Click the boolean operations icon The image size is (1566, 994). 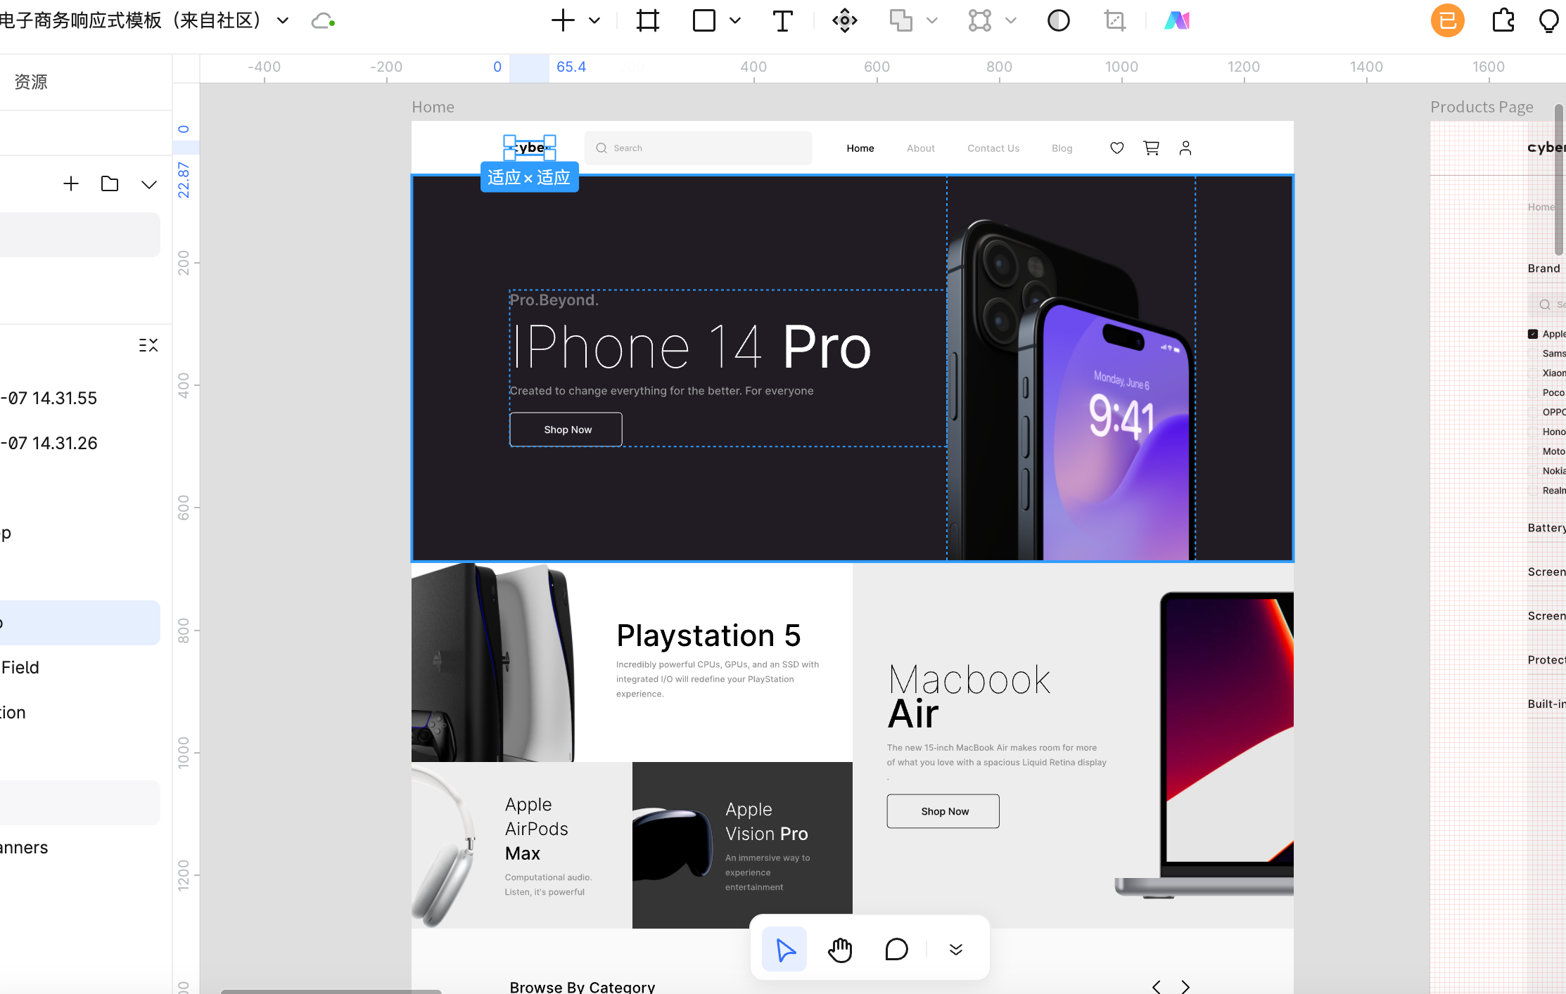[901, 20]
